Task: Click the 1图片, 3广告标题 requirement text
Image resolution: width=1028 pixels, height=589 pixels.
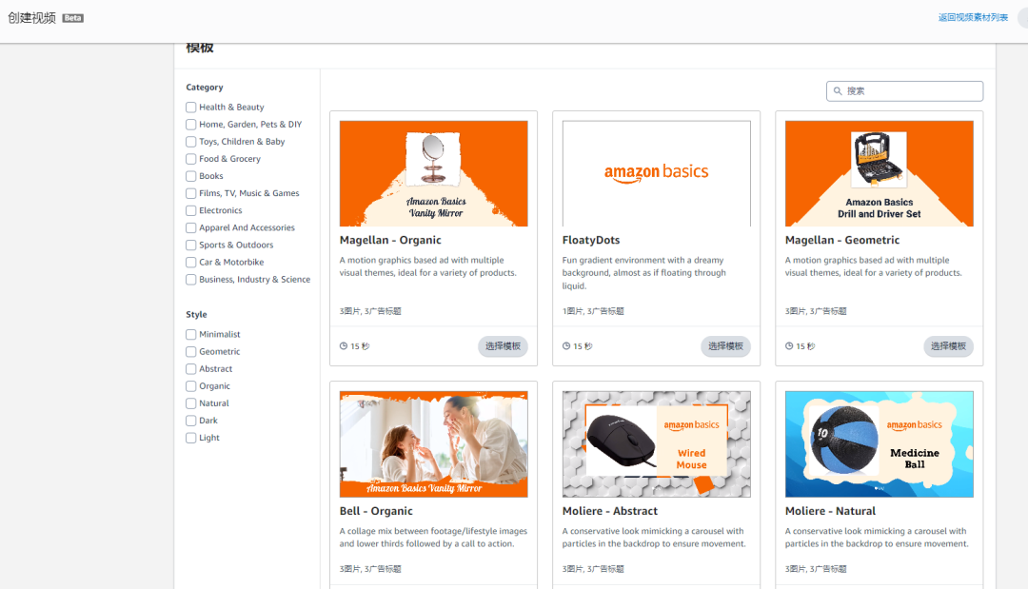Action: coord(593,311)
